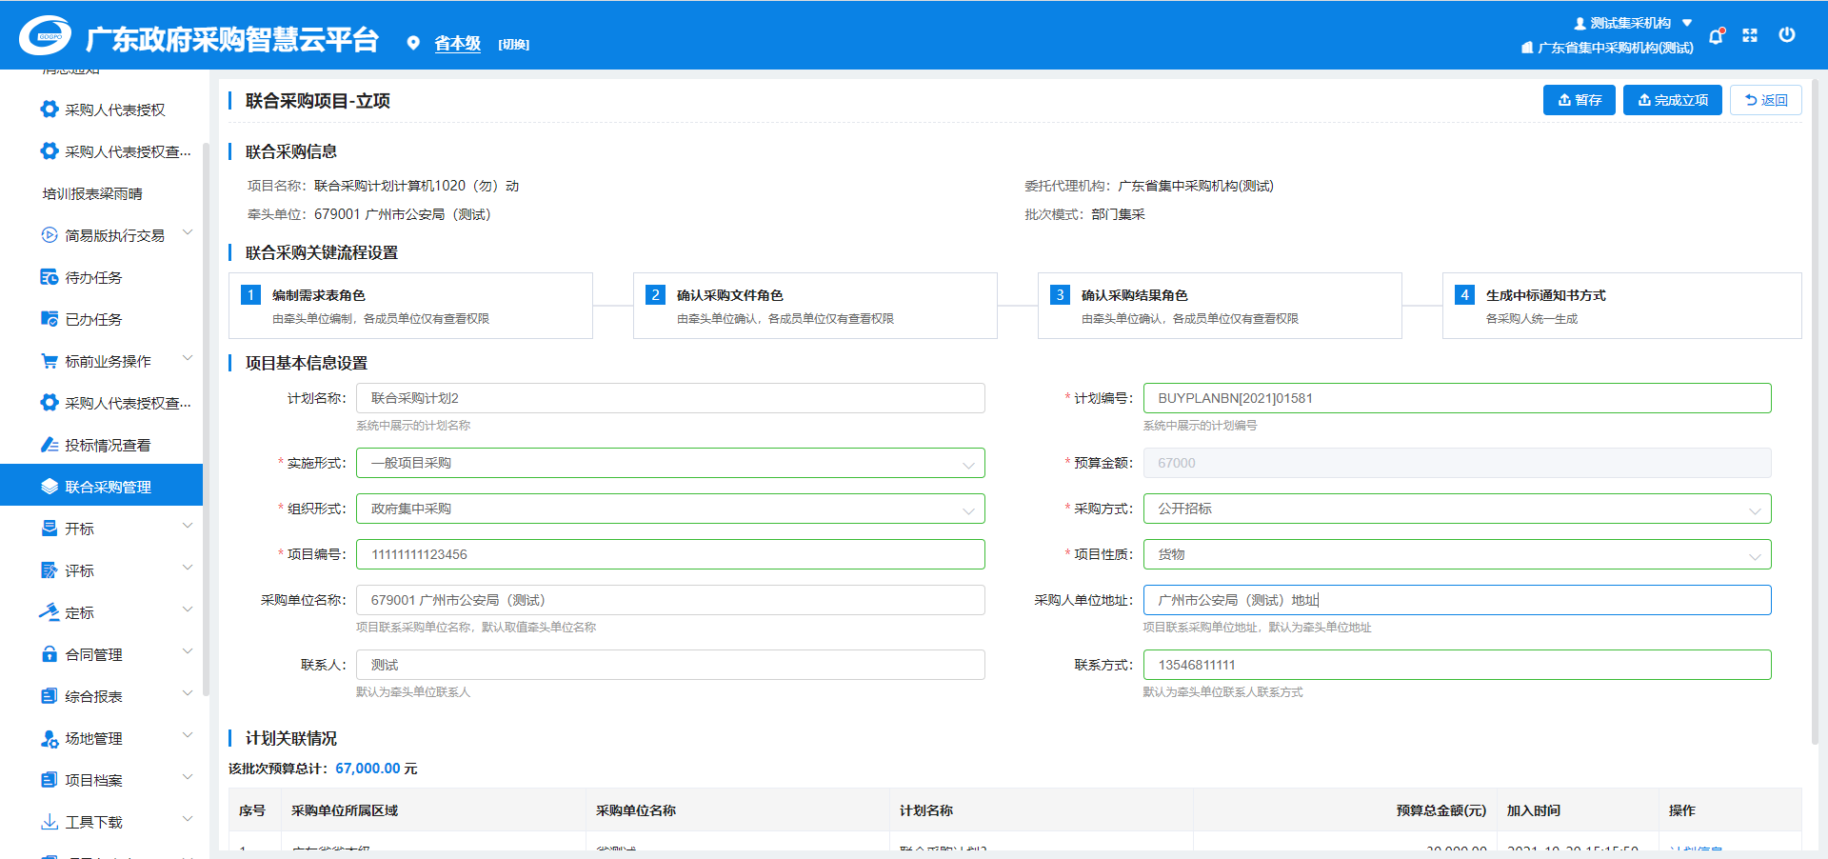Open the 采购方式 dropdown list
Image resolution: width=1828 pixels, height=859 pixels.
(1456, 509)
